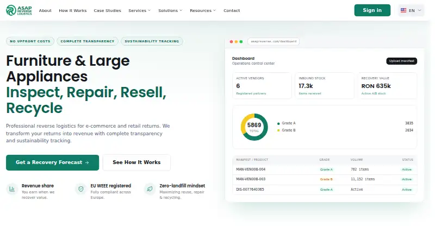Expand the Resources dropdown menu

pyautogui.click(x=202, y=10)
